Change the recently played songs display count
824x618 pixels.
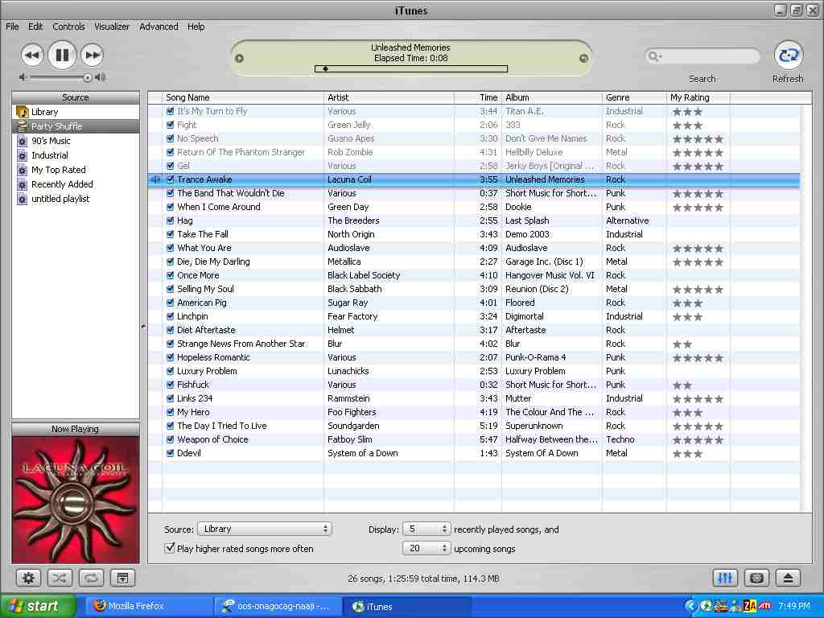pos(426,529)
